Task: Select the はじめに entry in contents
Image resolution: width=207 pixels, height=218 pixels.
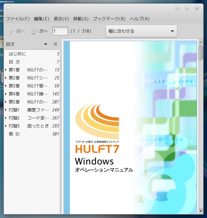Action: [32, 54]
